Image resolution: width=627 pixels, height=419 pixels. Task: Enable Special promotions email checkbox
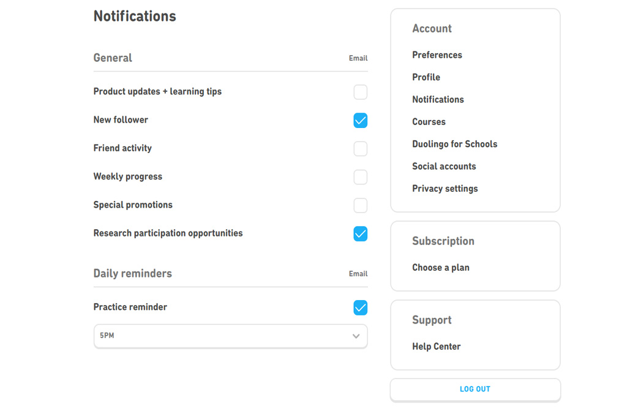pyautogui.click(x=361, y=205)
